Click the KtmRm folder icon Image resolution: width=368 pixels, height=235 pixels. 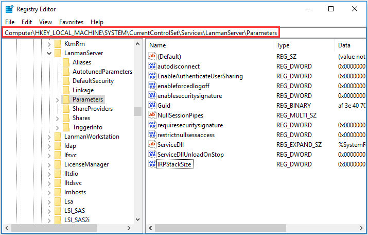tap(58, 44)
